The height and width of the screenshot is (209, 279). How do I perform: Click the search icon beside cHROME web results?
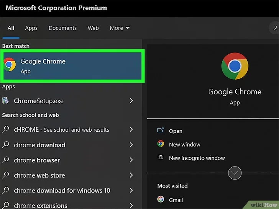tap(5, 129)
